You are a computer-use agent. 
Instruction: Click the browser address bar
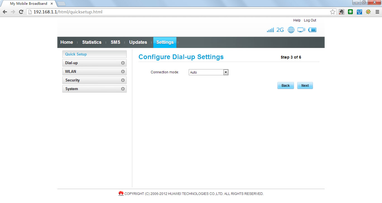pos(179,12)
